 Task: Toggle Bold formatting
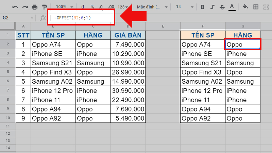point(202,7)
